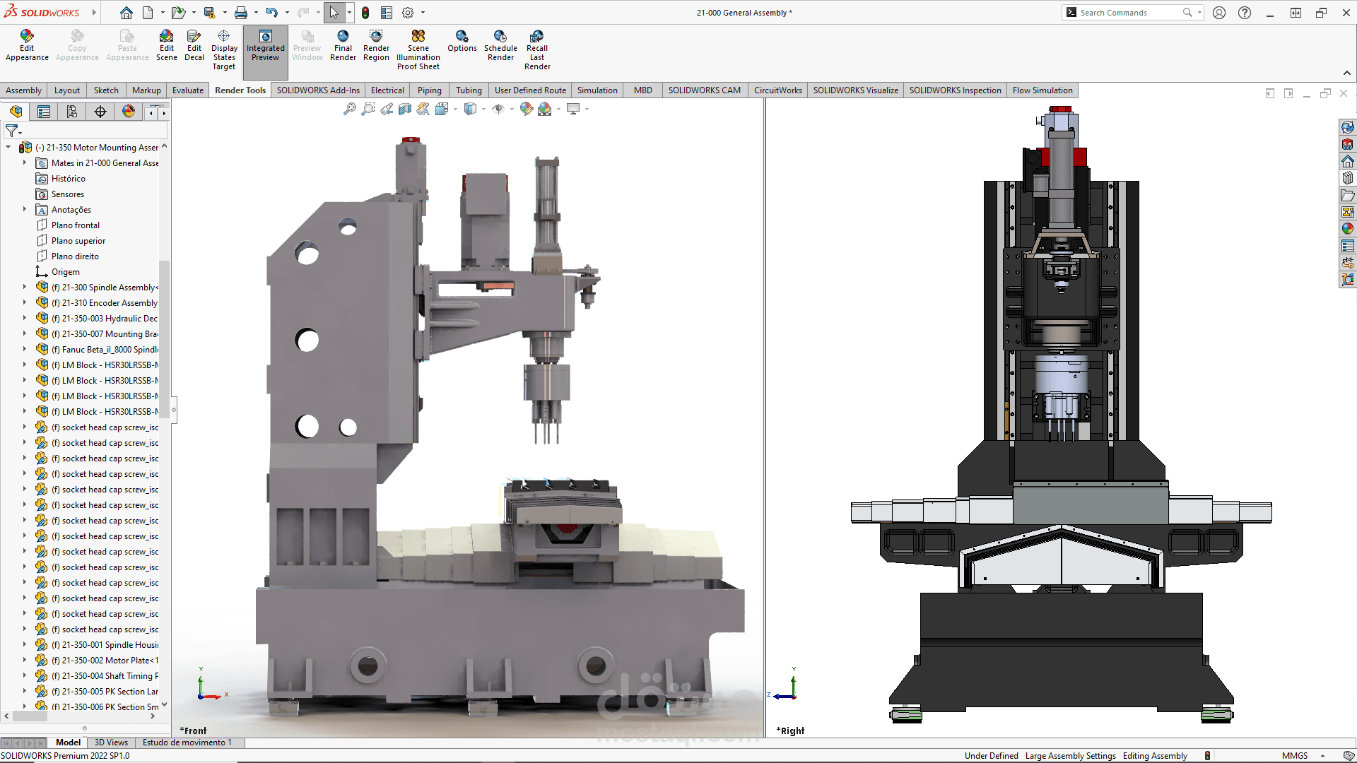Click Large Assembly Settings in status bar
1357x763 pixels.
pos(1070,756)
